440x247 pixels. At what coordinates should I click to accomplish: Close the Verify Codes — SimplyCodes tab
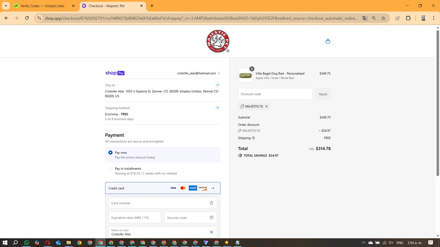tap(73, 6)
